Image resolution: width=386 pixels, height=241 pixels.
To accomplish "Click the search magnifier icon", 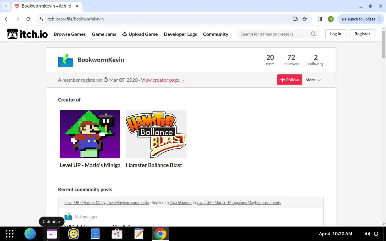I will pos(313,34).
